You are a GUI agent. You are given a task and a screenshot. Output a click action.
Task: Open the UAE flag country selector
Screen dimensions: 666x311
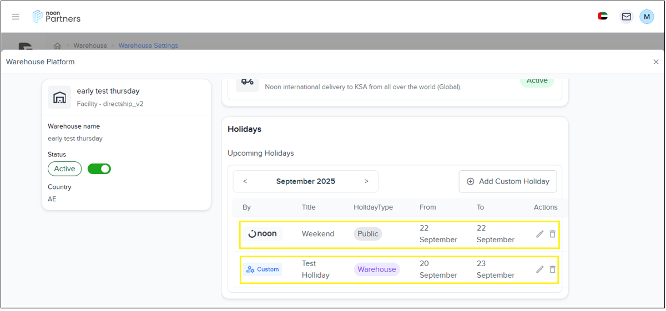(x=602, y=17)
